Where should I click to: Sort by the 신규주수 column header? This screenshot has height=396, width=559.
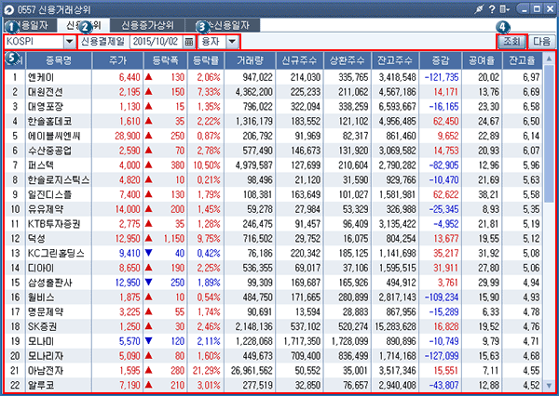pyautogui.click(x=299, y=60)
